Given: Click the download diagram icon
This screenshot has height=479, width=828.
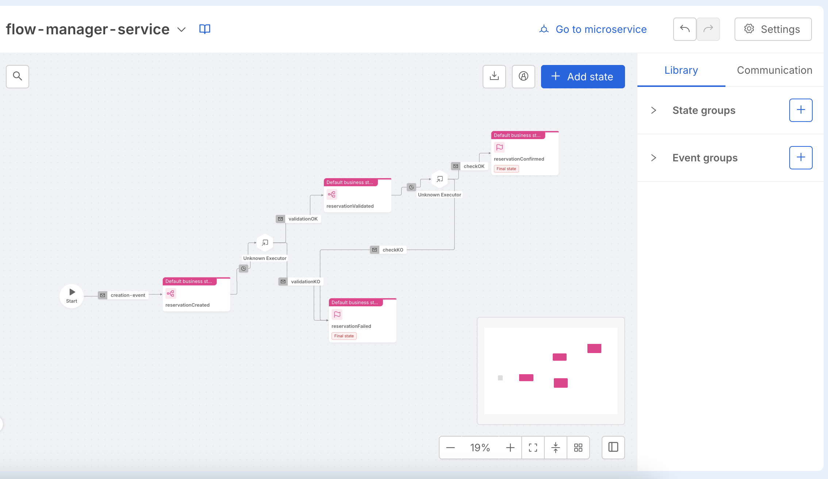Looking at the screenshot, I should (494, 76).
